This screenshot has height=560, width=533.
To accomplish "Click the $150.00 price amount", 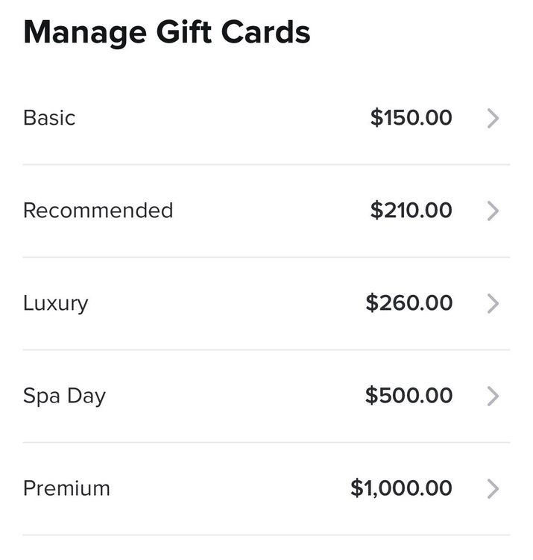I will [x=411, y=118].
